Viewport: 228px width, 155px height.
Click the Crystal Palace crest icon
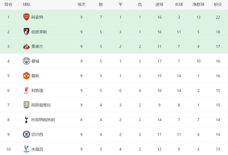tap(26, 149)
